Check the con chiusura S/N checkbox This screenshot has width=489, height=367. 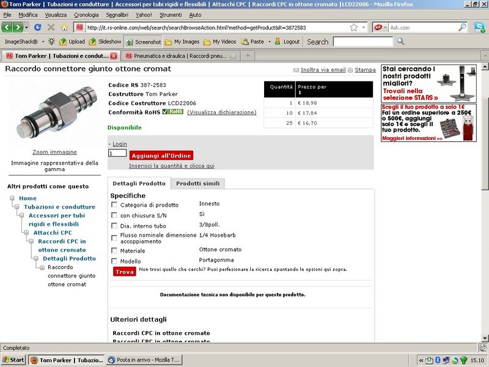pos(114,215)
